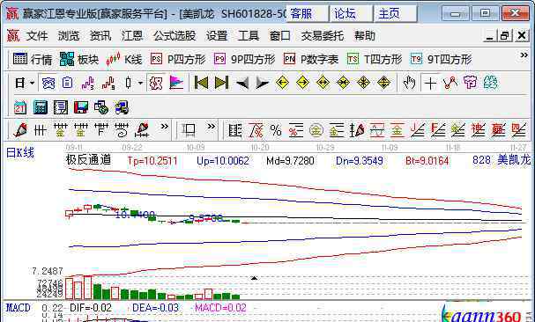
Task: Open the calendar date icon
Action: tap(19, 107)
